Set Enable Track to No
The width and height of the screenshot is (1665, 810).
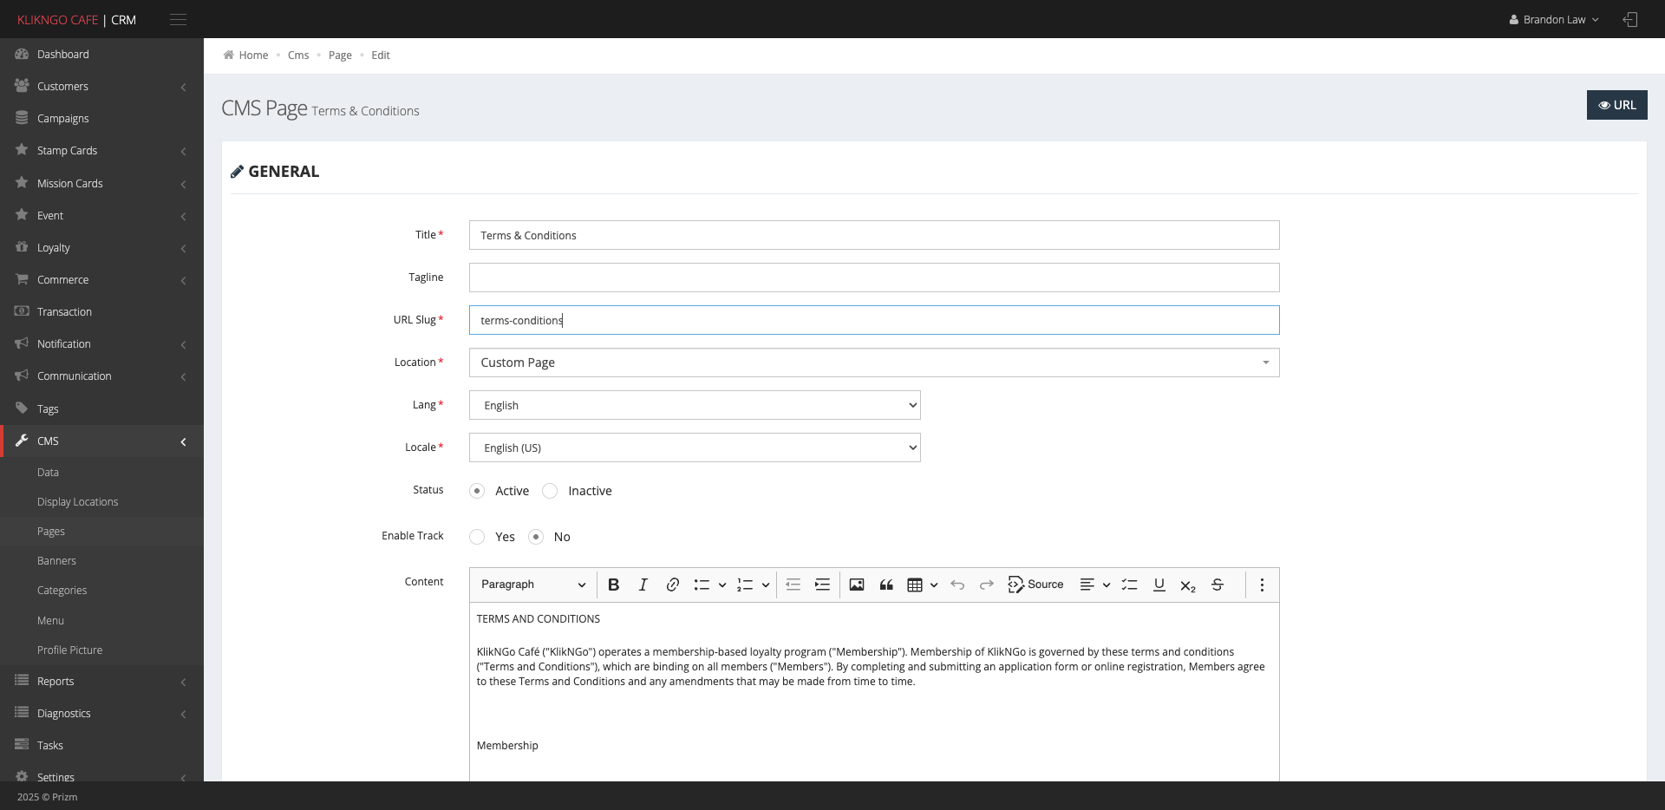tap(536, 537)
